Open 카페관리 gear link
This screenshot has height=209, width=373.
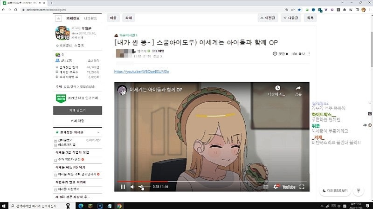click(x=64, y=45)
